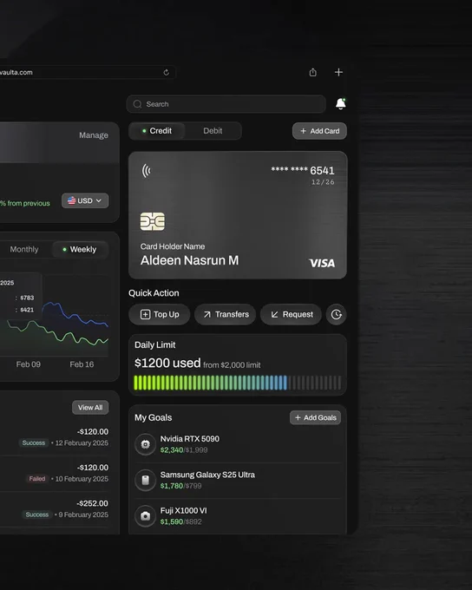Viewport: 472px width, 590px height.
Task: Click the Samsung Galaxy S25 Ultra goal title
Action: click(x=207, y=475)
